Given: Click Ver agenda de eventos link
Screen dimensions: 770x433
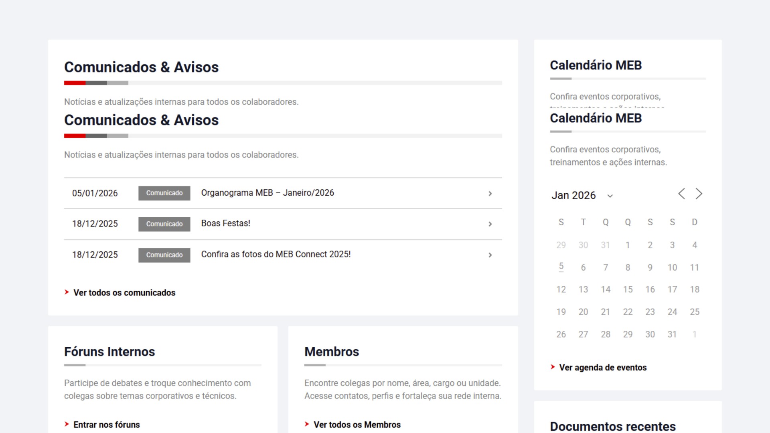Looking at the screenshot, I should click(602, 368).
